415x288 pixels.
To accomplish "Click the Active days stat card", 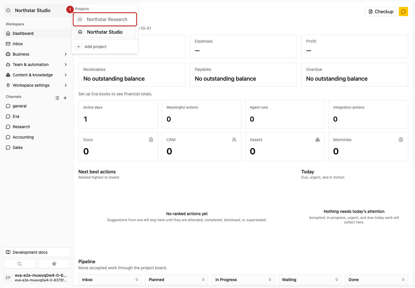I will pos(118,114).
